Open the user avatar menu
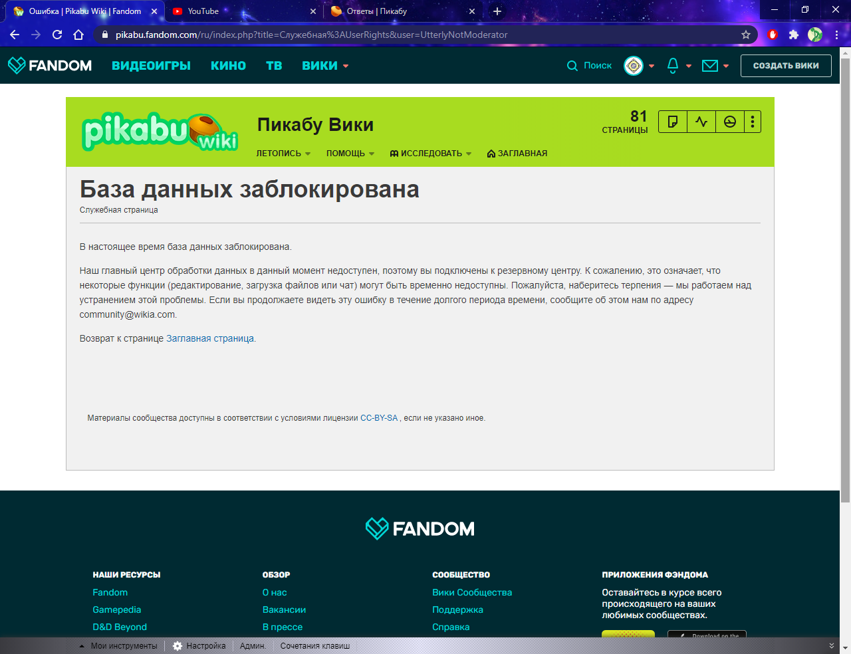This screenshot has width=851, height=654. point(634,66)
